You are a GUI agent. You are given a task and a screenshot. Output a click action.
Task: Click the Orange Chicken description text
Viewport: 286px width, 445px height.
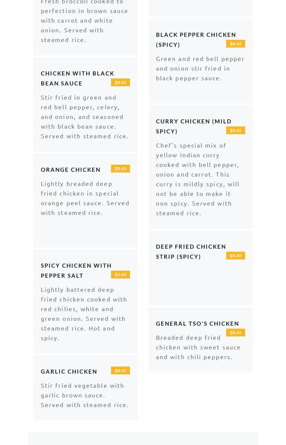(x=85, y=198)
